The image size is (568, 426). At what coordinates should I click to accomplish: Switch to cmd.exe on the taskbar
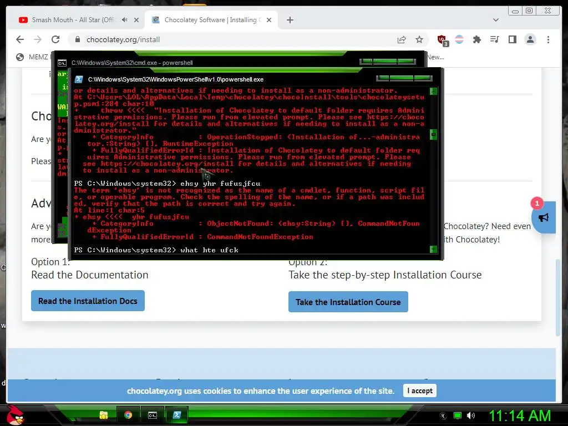point(153,415)
